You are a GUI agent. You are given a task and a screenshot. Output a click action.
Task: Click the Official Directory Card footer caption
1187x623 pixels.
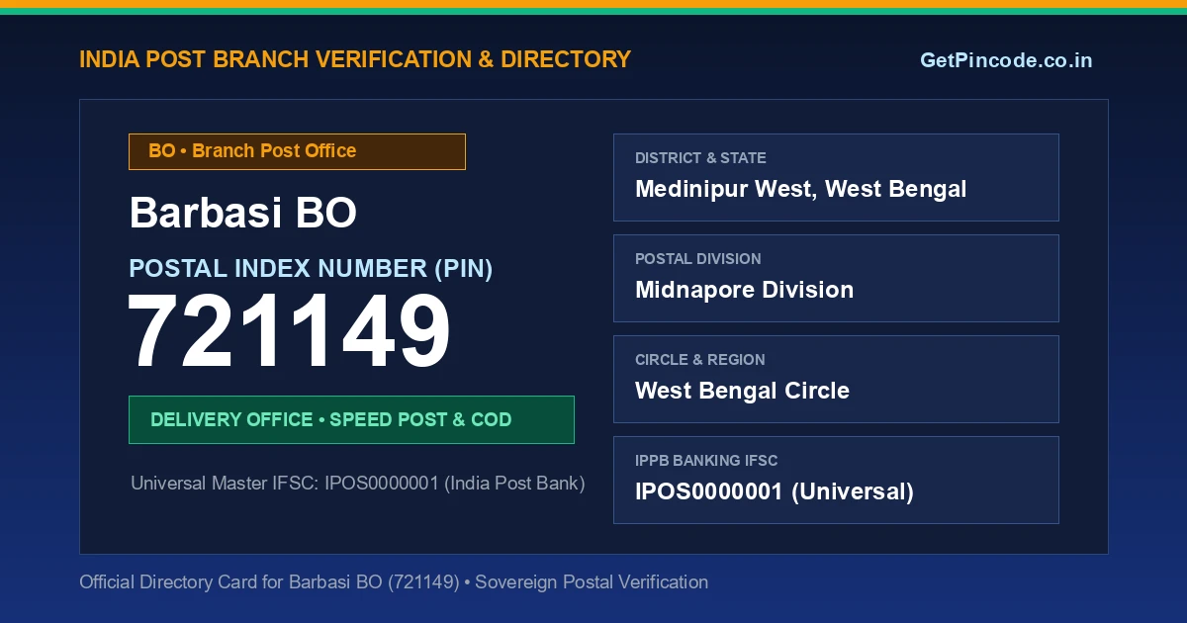click(x=394, y=582)
